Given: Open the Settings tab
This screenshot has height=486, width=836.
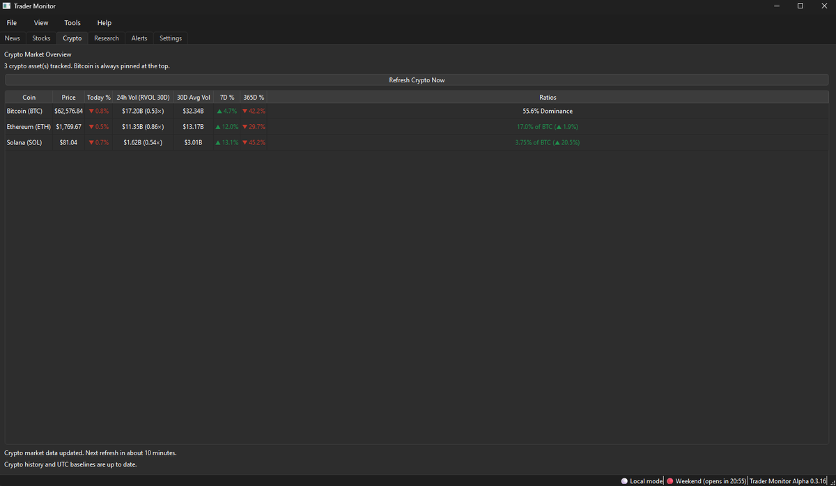Looking at the screenshot, I should pos(171,38).
